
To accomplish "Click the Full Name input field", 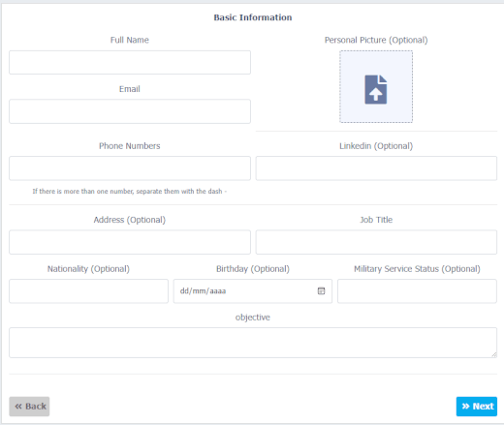I will click(x=130, y=62).
